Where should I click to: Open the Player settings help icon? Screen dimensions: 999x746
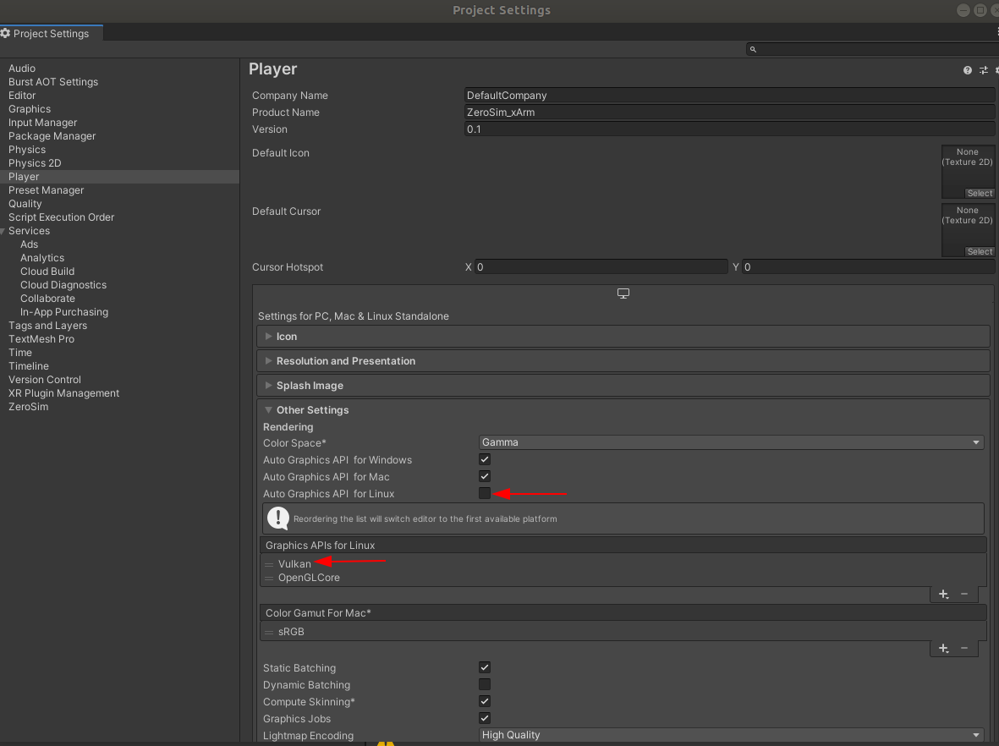click(967, 70)
